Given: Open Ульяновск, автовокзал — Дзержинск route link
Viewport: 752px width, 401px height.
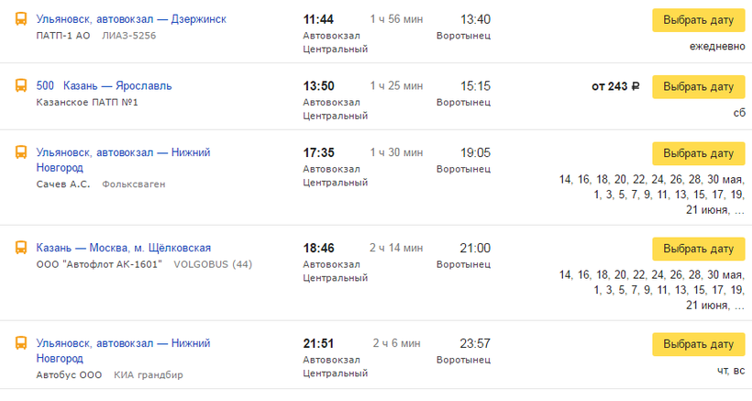Looking at the screenshot, I should click(x=131, y=19).
